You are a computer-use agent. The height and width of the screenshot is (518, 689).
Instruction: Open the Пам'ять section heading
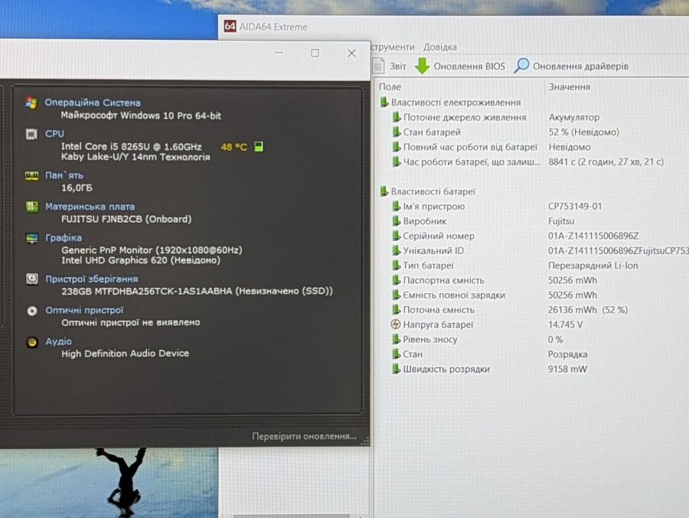coord(64,175)
